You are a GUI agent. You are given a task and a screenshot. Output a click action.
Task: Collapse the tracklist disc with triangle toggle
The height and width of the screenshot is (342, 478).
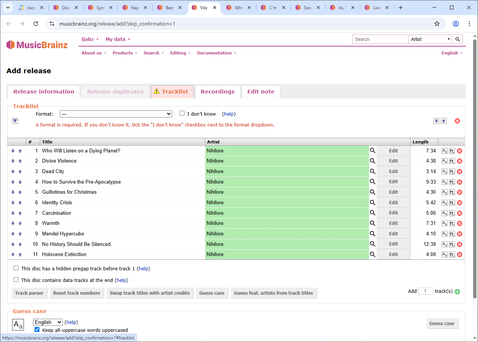tap(15, 121)
